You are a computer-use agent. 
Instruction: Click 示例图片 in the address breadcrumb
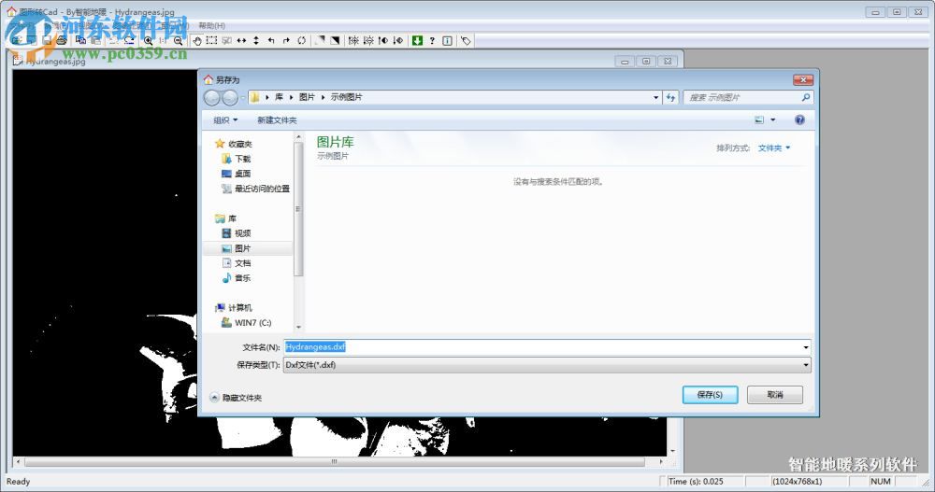(x=347, y=97)
